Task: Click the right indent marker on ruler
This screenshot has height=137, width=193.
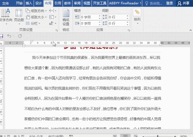Action: (161, 44)
